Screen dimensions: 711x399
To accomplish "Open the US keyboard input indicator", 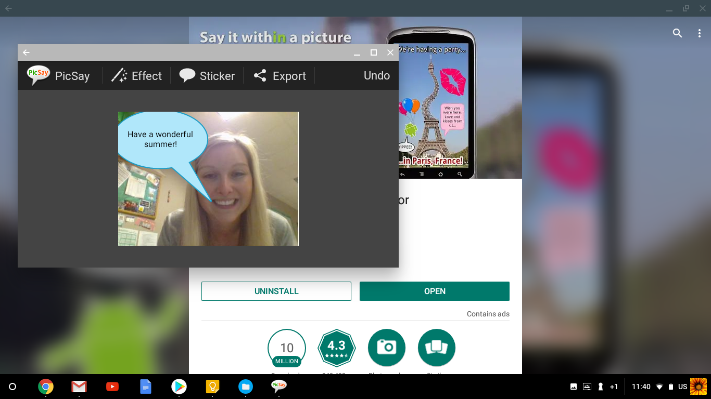I will click(x=683, y=387).
